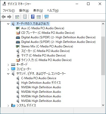The height and width of the screenshot is (114, 106).
Task: Select the Aux device sound card icon
Action: tap(18, 28)
